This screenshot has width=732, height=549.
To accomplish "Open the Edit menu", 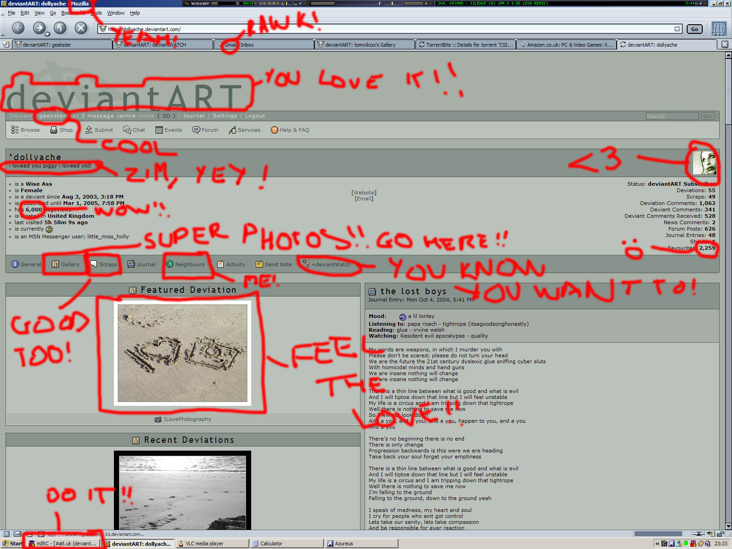I will click(25, 13).
